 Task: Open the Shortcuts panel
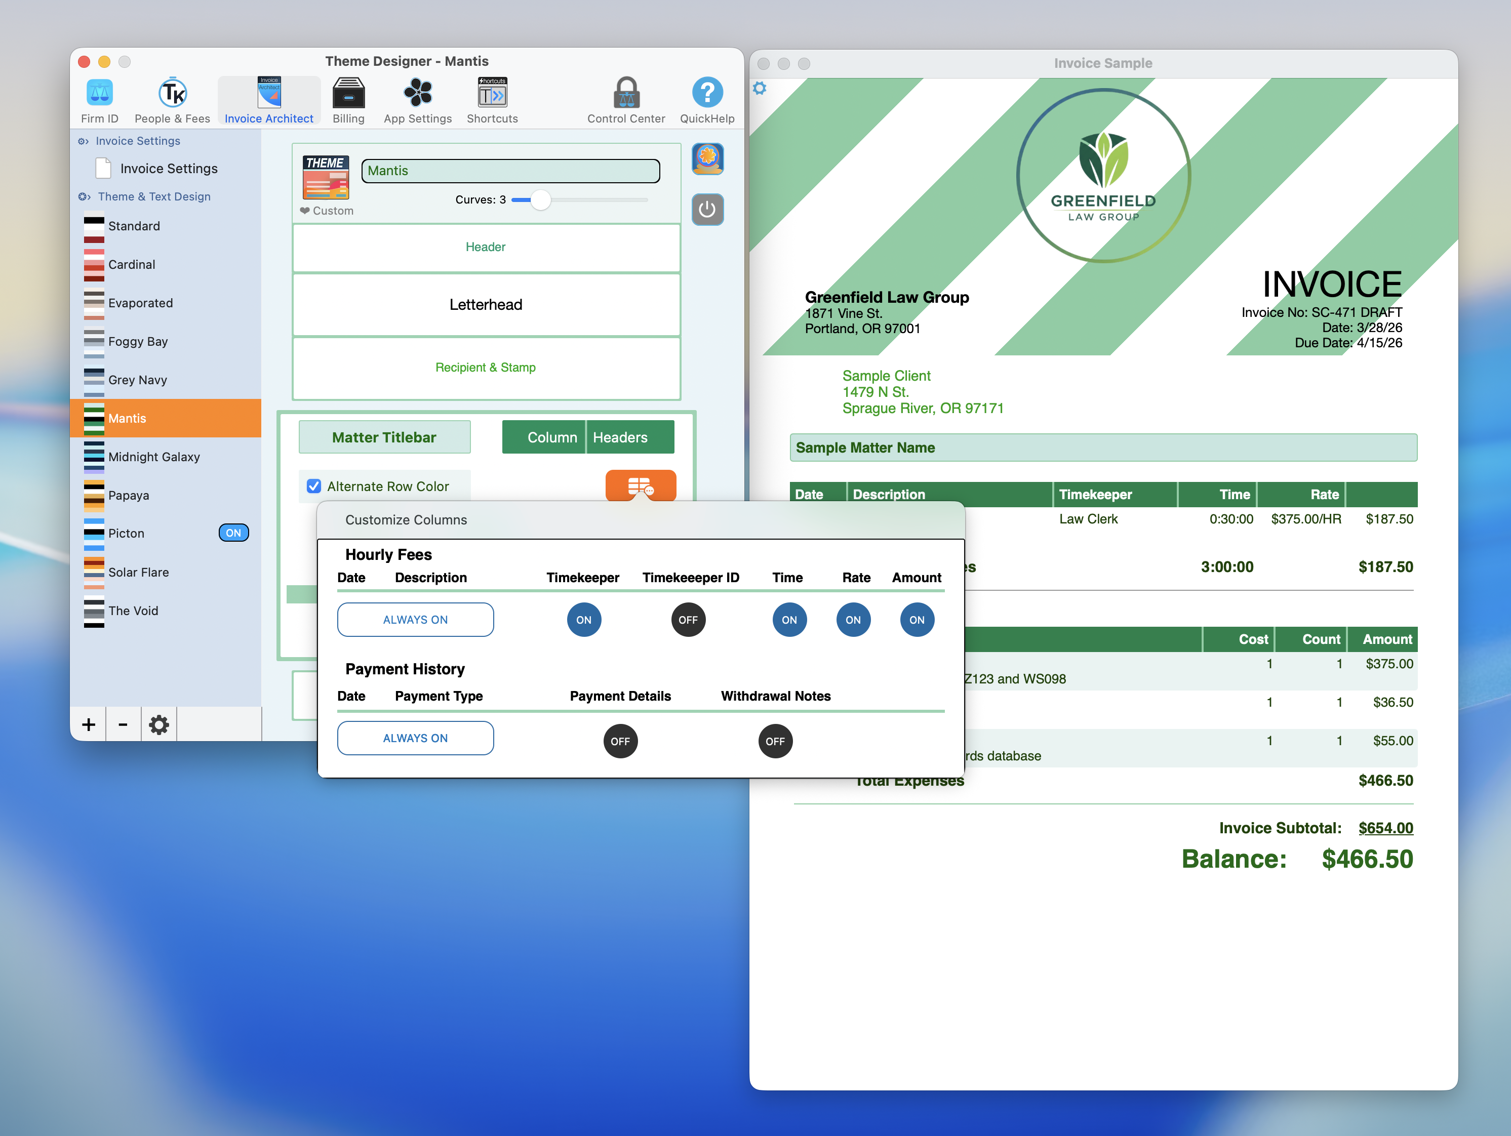[x=492, y=100]
